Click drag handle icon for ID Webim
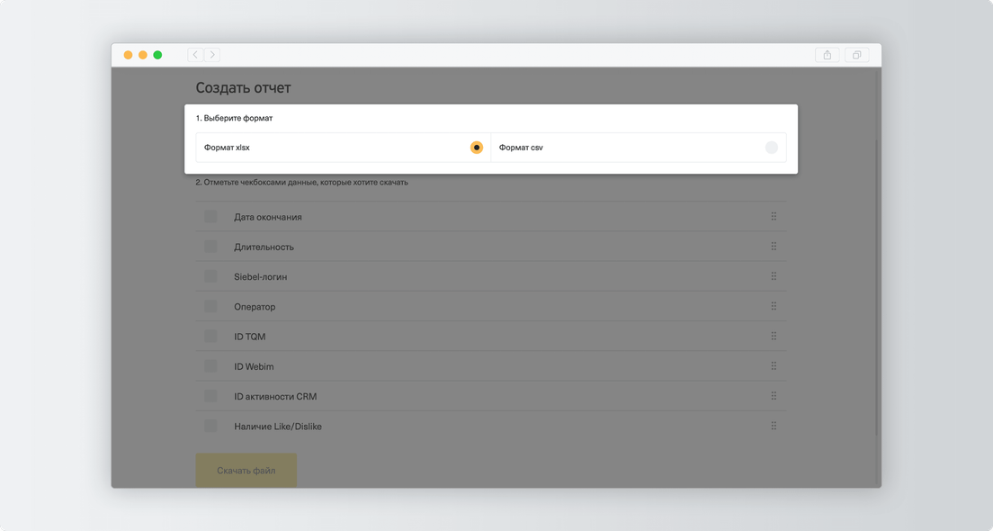Viewport: 993px width, 531px height. click(x=774, y=366)
